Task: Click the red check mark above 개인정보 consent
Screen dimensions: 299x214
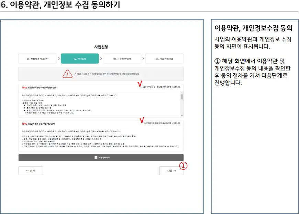Action: coord(140,83)
